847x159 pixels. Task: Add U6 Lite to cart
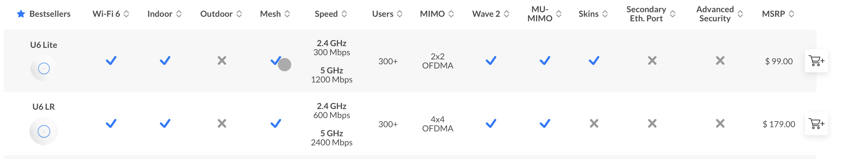click(816, 61)
